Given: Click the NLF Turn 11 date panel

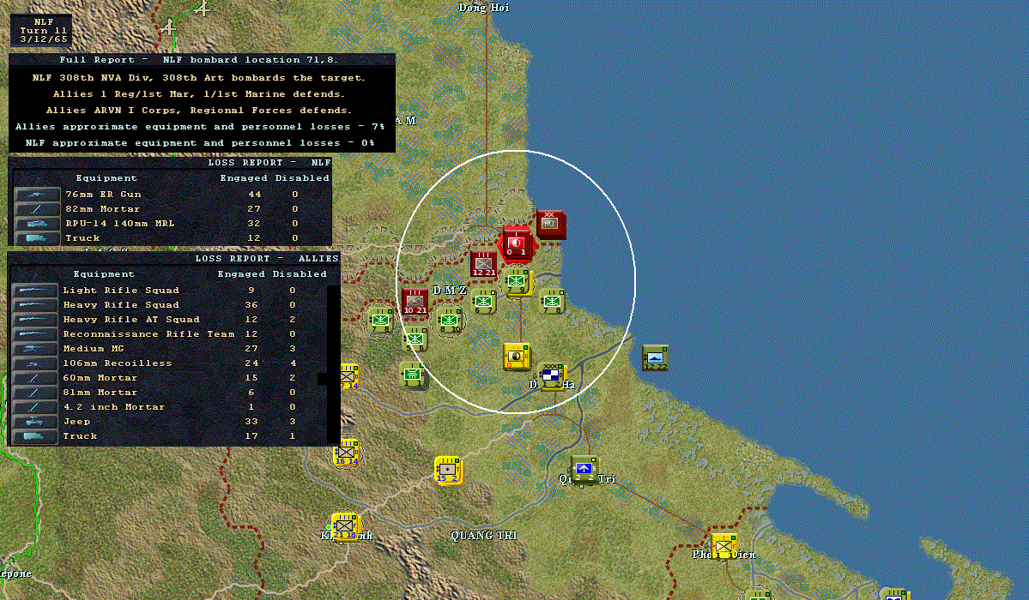Looking at the screenshot, I should [x=40, y=30].
